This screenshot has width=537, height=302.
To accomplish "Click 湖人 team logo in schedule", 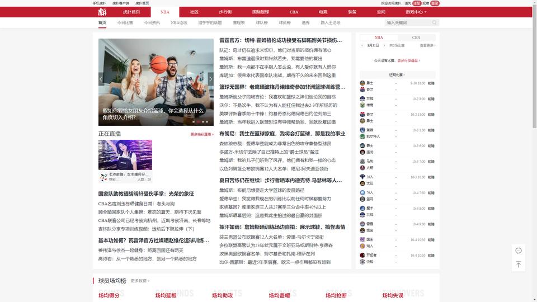I will tap(362, 246).
